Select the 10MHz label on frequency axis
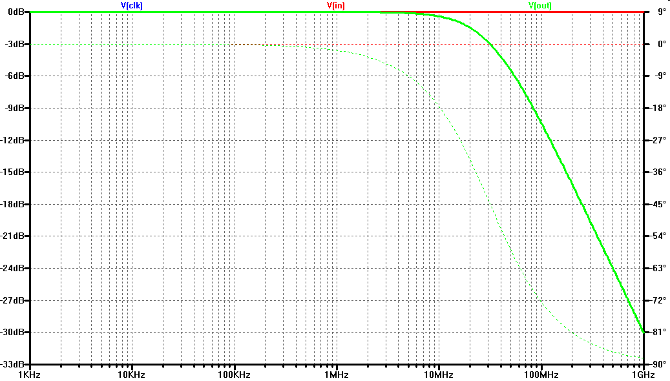 point(438,375)
